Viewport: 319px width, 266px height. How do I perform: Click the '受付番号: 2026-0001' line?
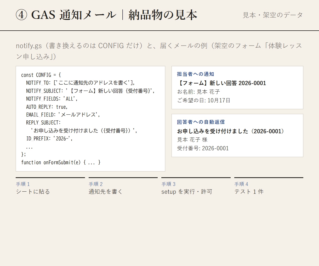(x=203, y=148)
